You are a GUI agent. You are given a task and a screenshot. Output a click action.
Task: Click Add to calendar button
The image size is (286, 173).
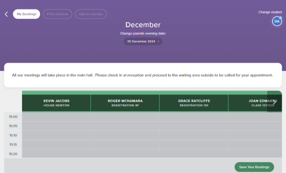[x=91, y=14]
